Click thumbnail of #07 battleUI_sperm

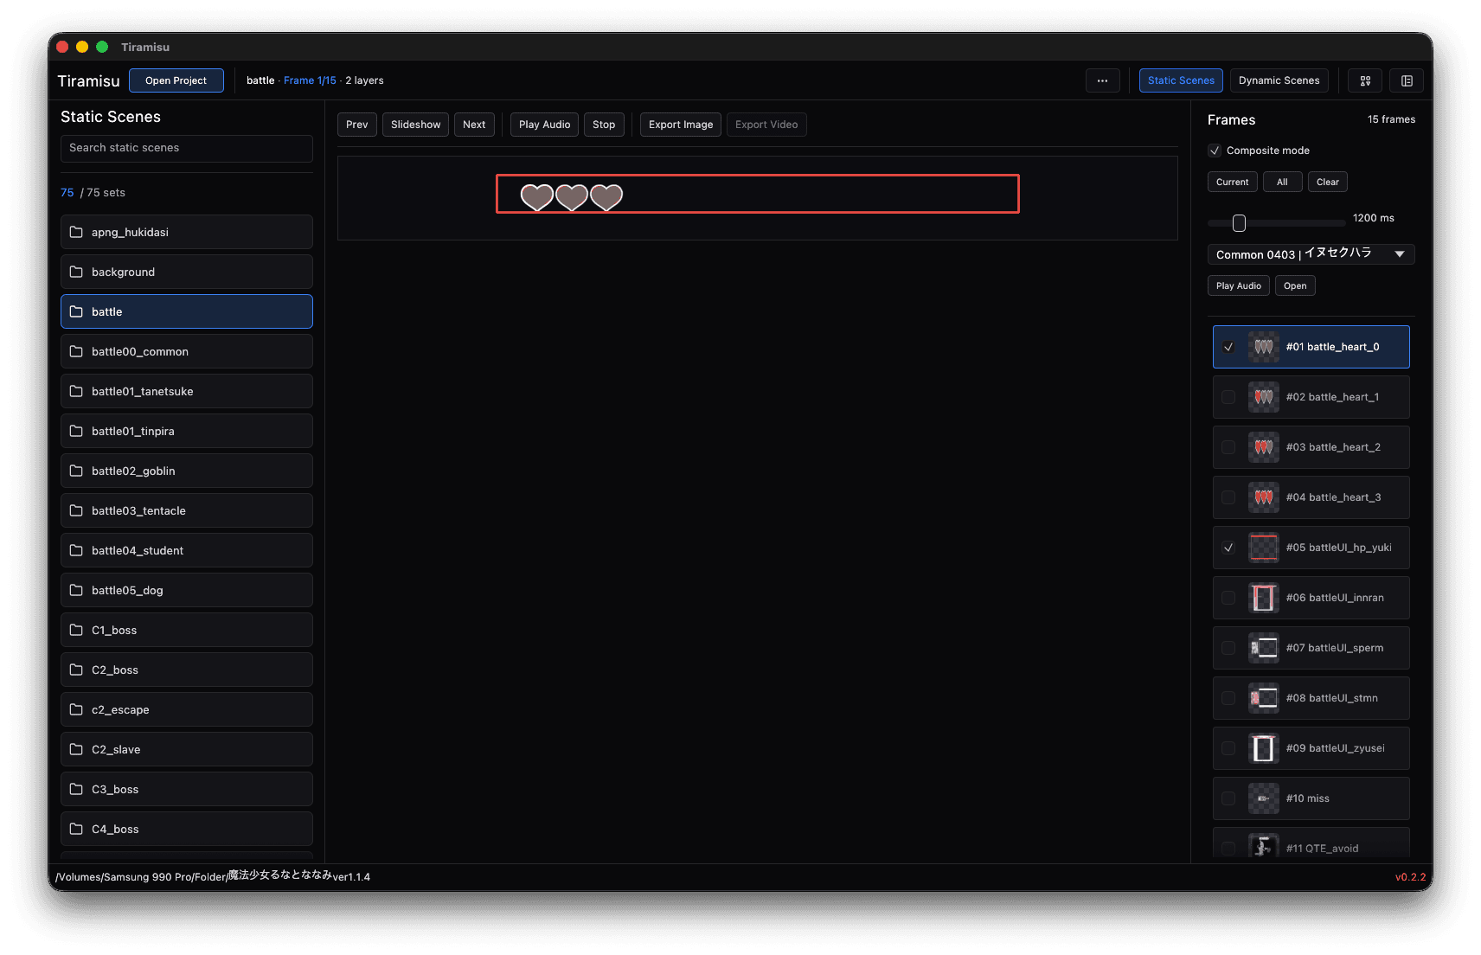(x=1263, y=648)
